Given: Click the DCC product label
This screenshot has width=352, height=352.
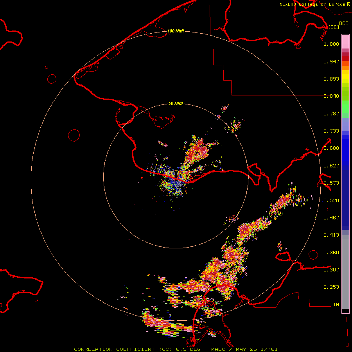Looking at the screenshot, I should [x=343, y=23].
